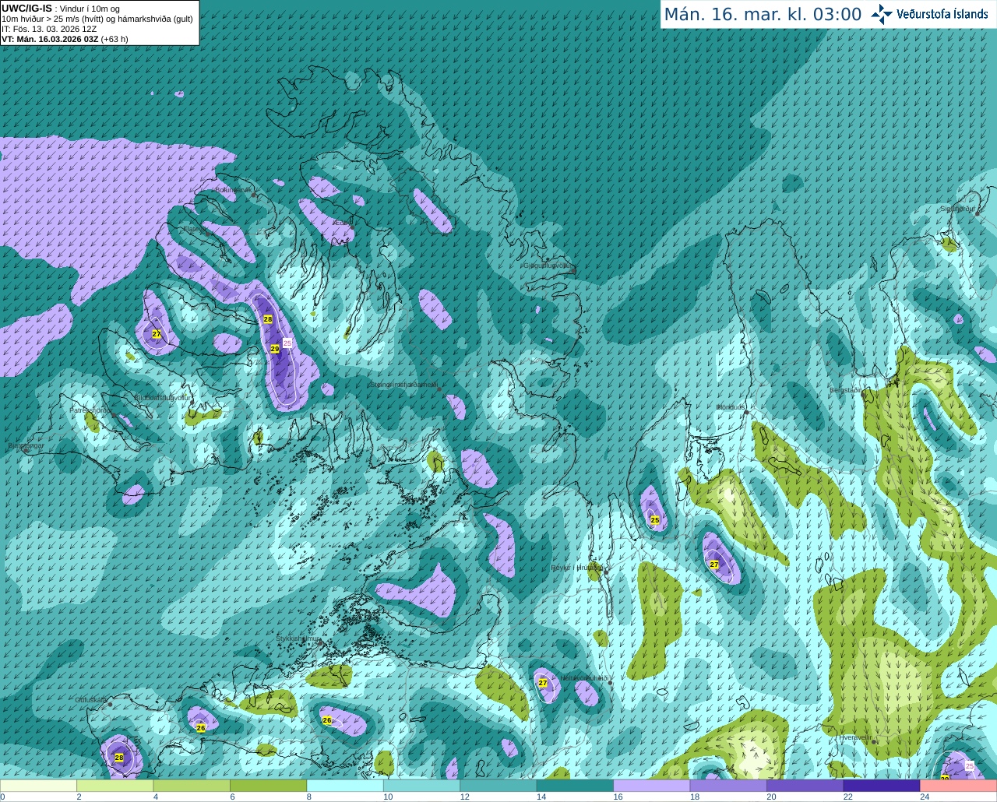Click the Bolungarvík station label

233,190
